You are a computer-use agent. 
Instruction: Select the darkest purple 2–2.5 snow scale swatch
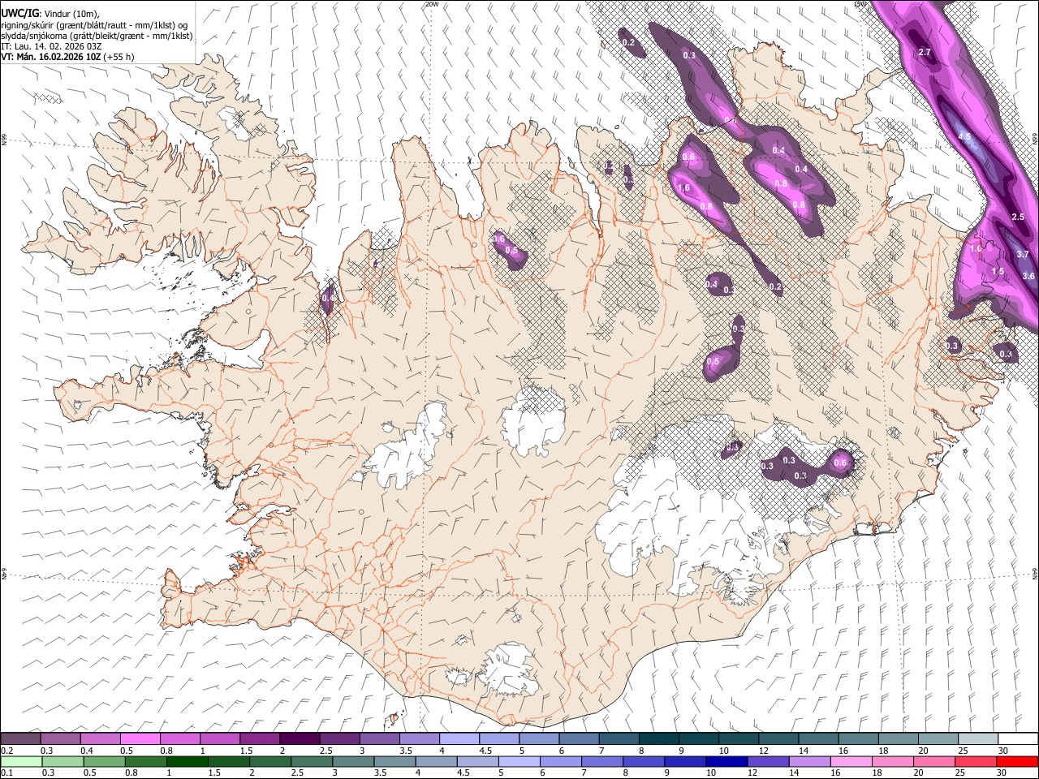point(300,739)
